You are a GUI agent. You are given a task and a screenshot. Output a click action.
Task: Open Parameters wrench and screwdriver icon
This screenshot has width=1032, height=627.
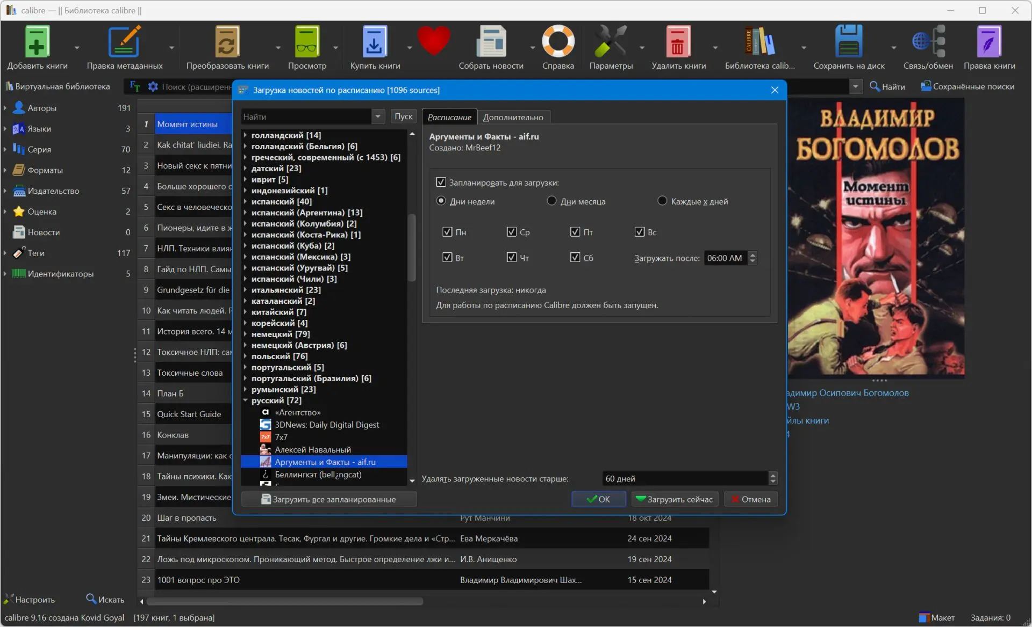click(611, 42)
